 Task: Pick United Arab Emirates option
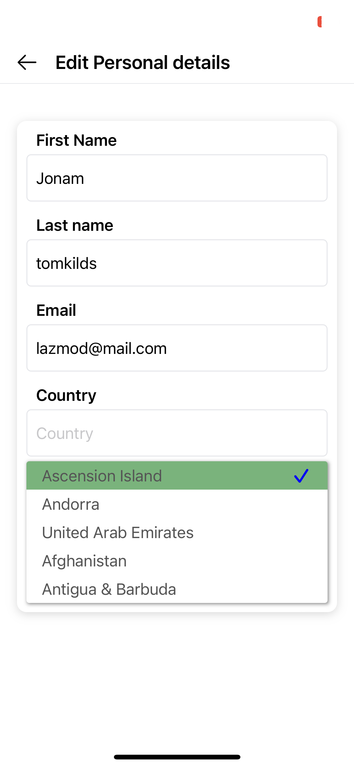(118, 532)
